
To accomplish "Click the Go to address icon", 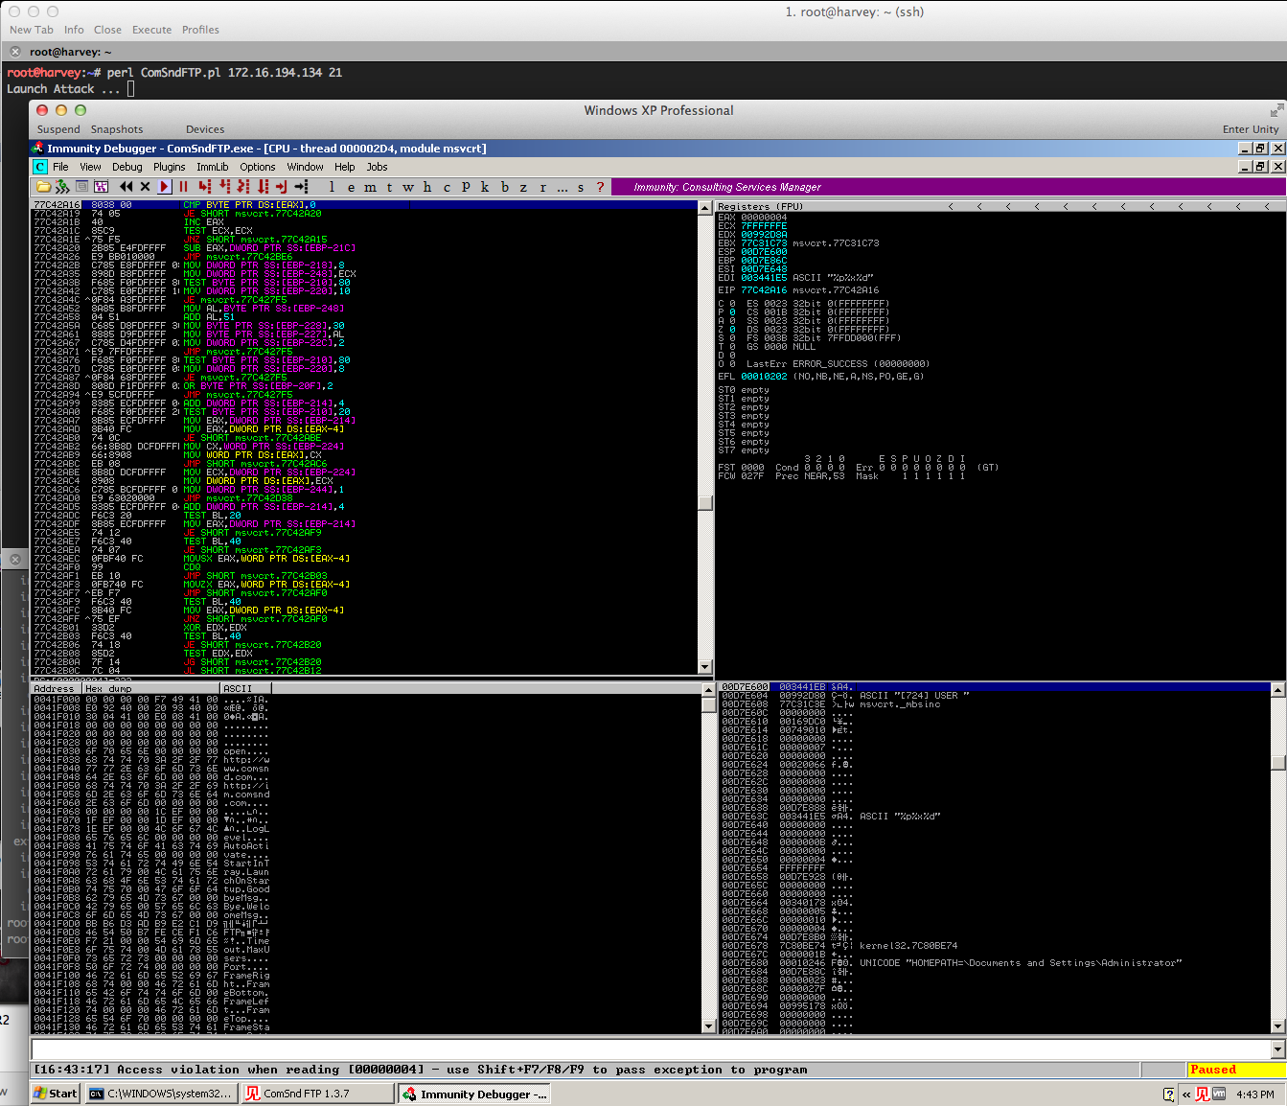I will (301, 187).
